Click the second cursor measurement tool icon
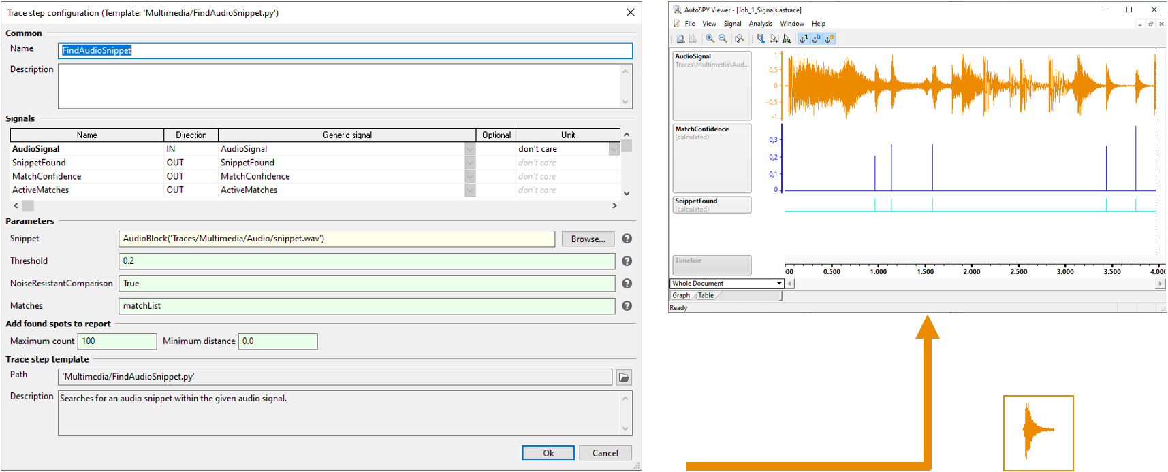The image size is (1168, 472). click(x=774, y=39)
